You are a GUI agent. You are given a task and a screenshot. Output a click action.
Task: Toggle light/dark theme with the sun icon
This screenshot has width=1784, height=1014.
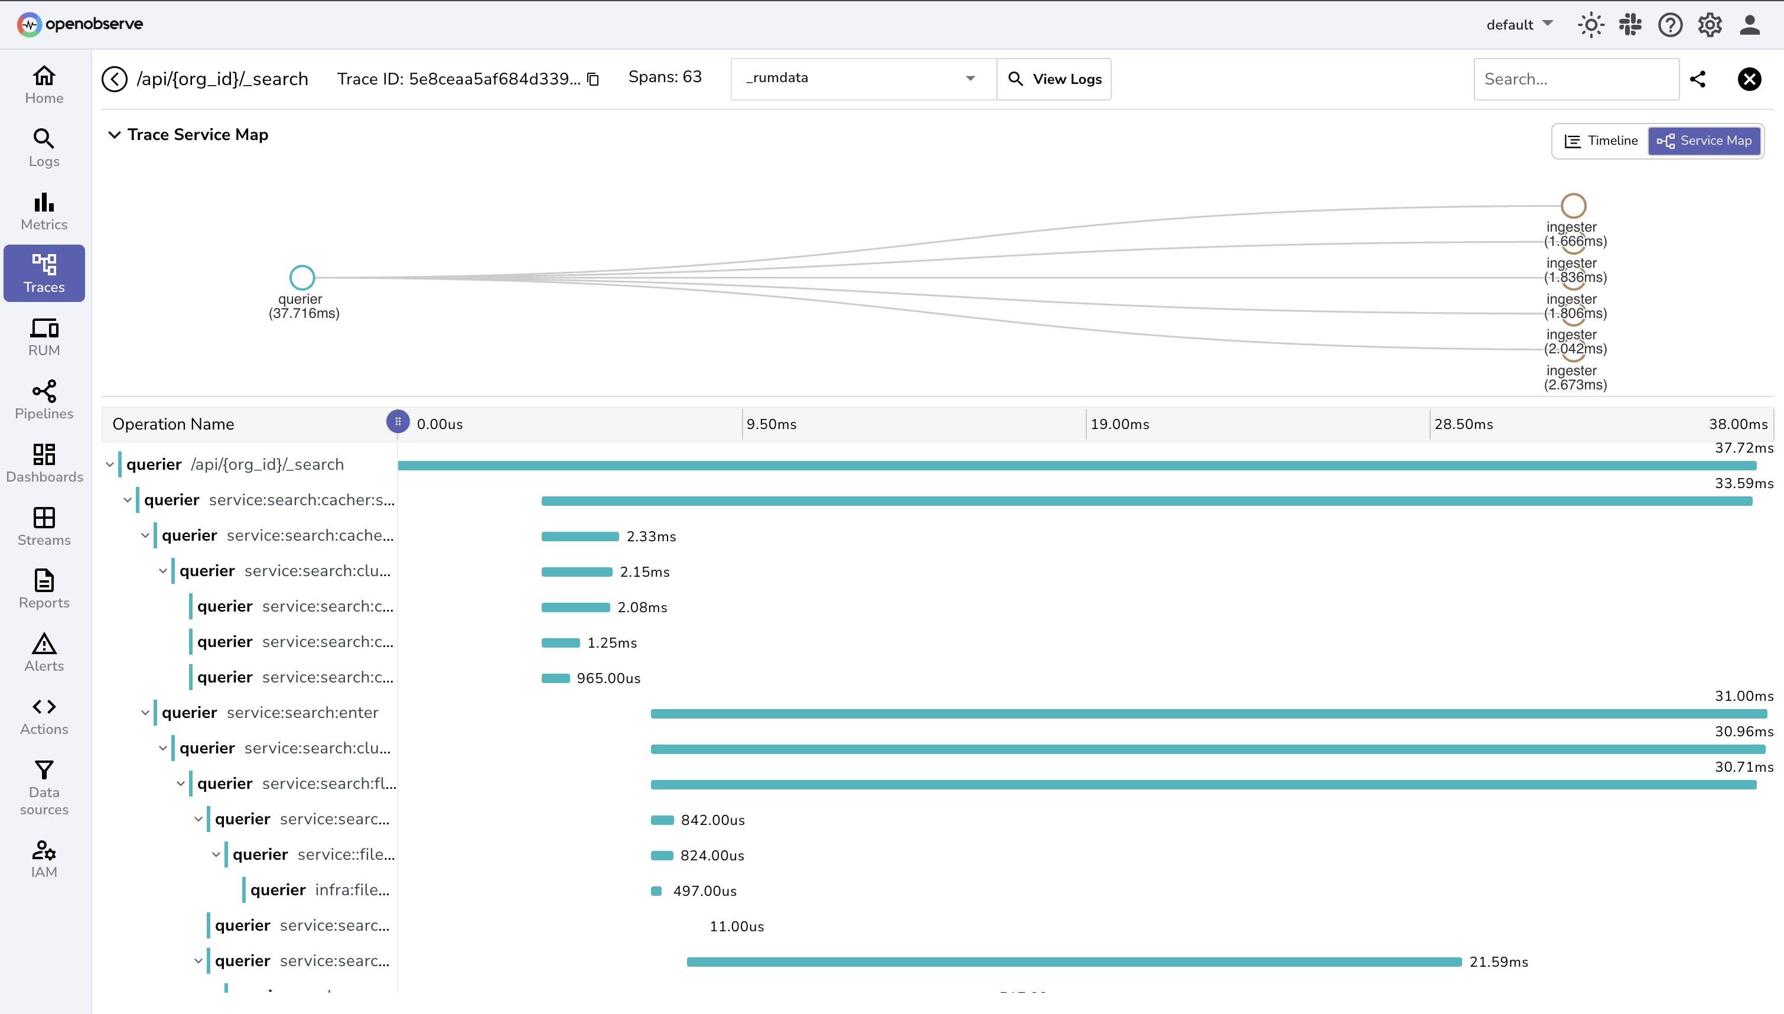click(x=1590, y=24)
